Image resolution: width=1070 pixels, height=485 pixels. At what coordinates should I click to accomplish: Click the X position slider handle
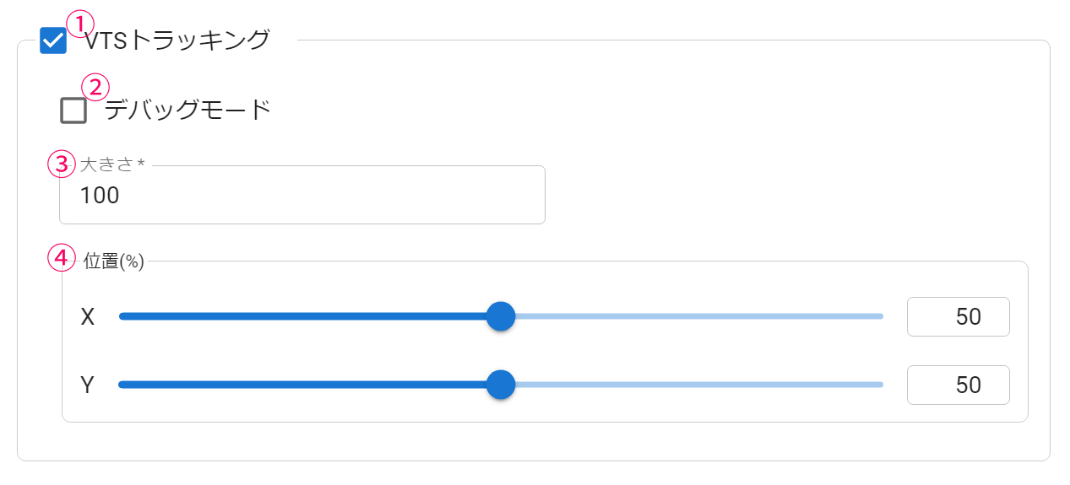pyautogui.click(x=502, y=316)
